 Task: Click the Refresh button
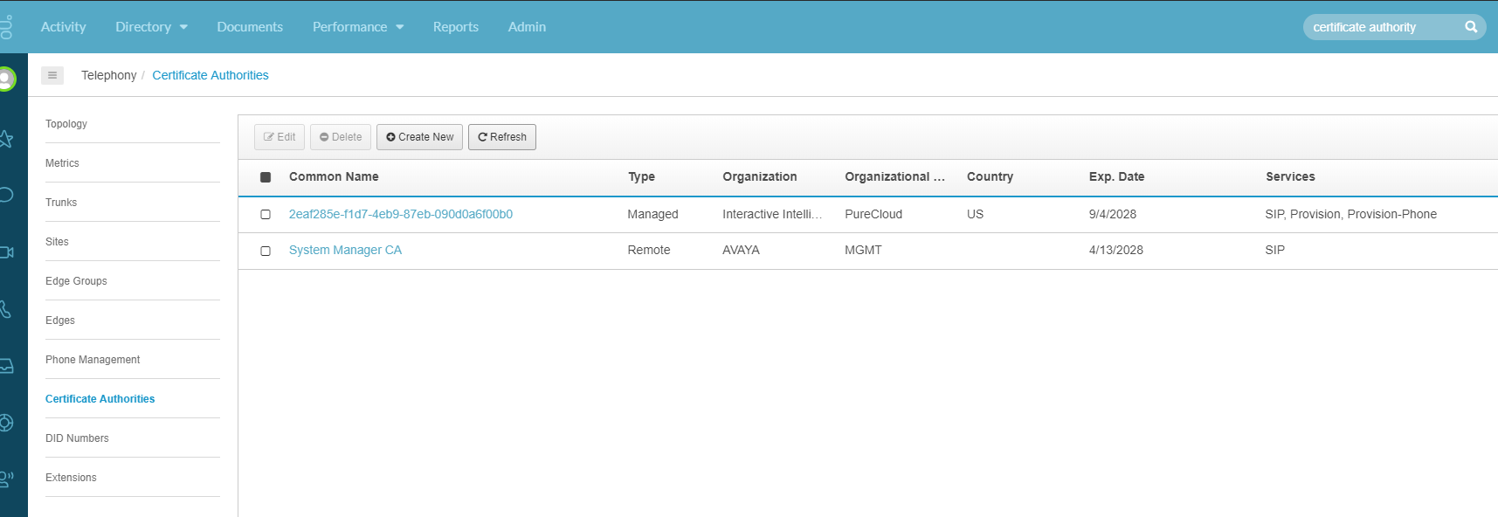tap(502, 137)
